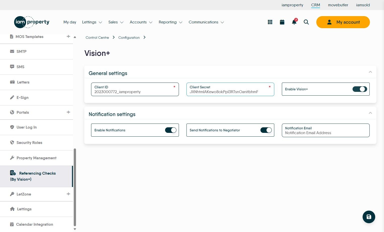The width and height of the screenshot is (384, 232).
Task: Expand the Lettings dropdown menu
Action: point(92,22)
